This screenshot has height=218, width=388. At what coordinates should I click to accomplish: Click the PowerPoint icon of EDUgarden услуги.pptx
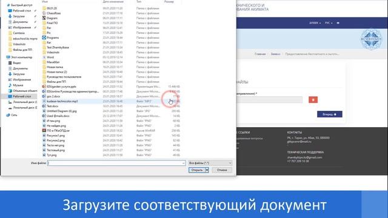pos(44,87)
